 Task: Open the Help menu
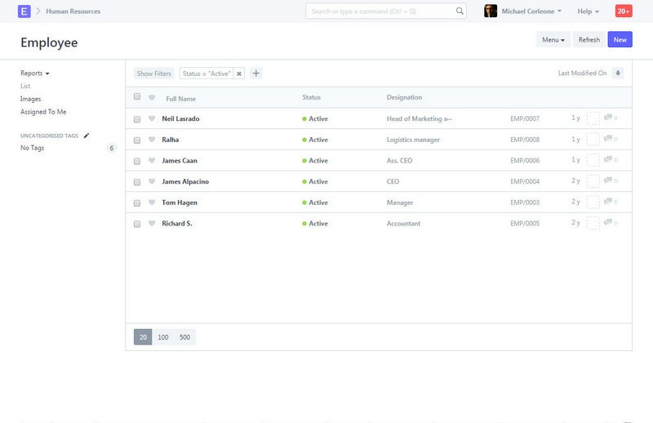pos(588,11)
